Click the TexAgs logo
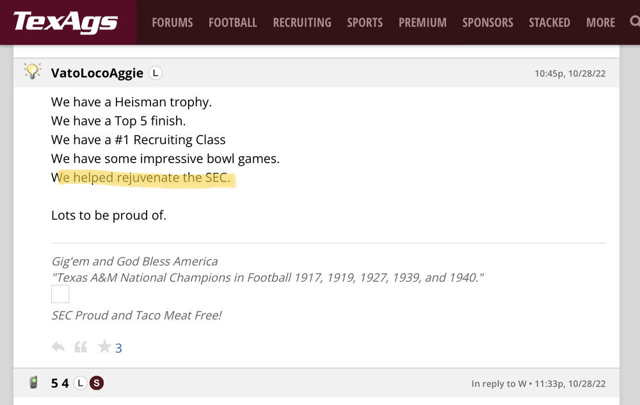 click(x=65, y=22)
